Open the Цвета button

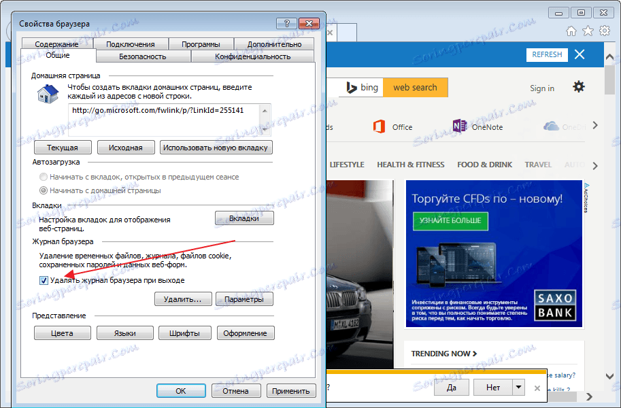(x=62, y=333)
